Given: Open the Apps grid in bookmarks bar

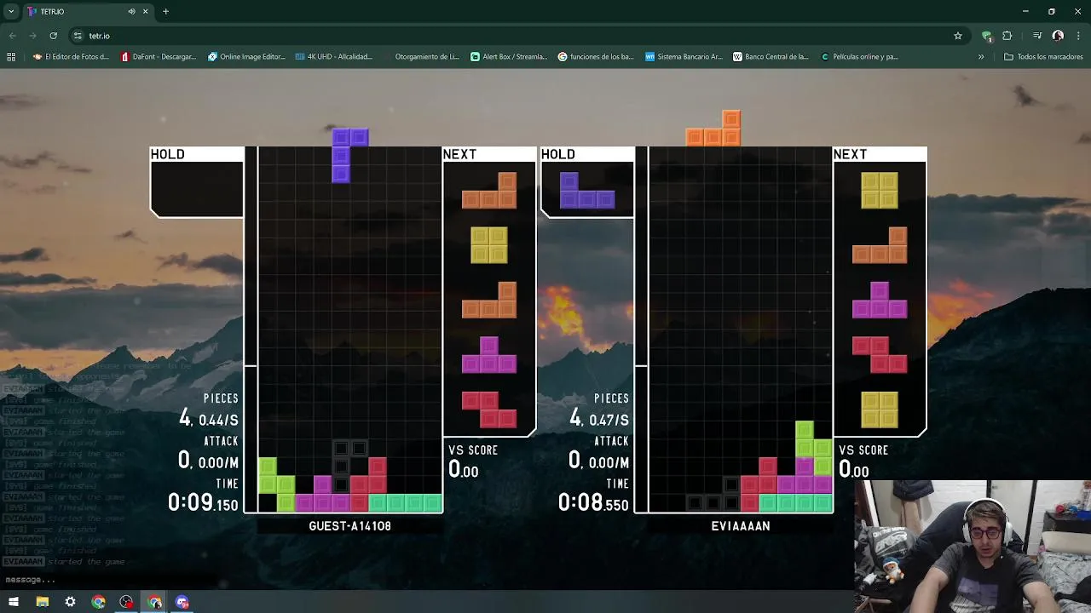Looking at the screenshot, I should pos(11,57).
